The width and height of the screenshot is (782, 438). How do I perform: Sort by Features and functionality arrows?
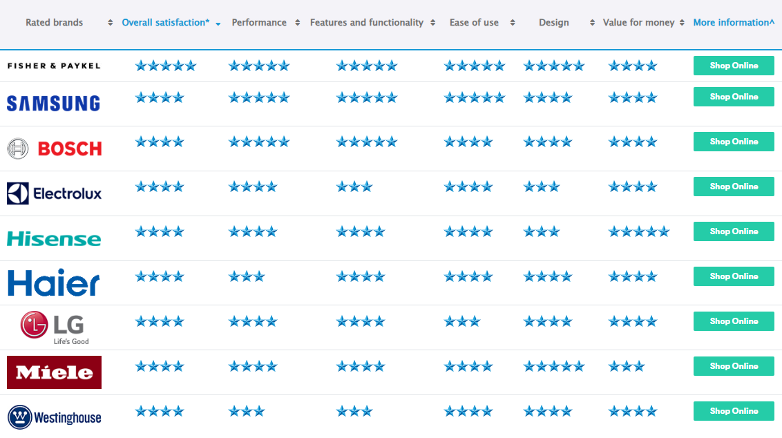tap(433, 22)
